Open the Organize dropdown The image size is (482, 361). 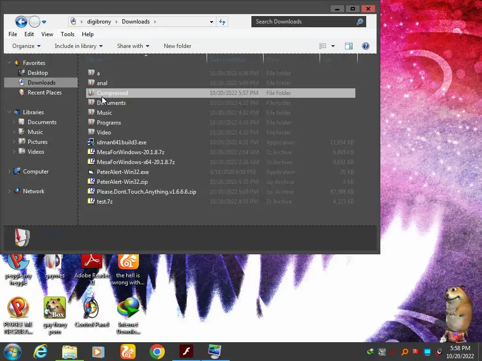26,46
